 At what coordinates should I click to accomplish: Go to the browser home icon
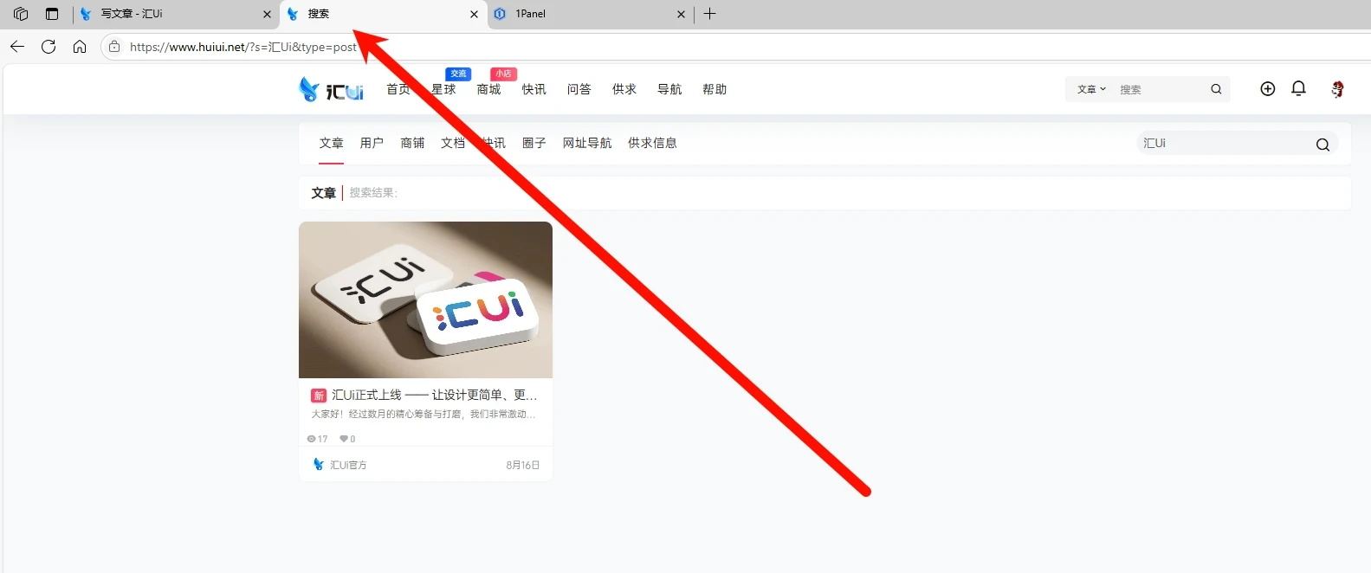(x=80, y=47)
